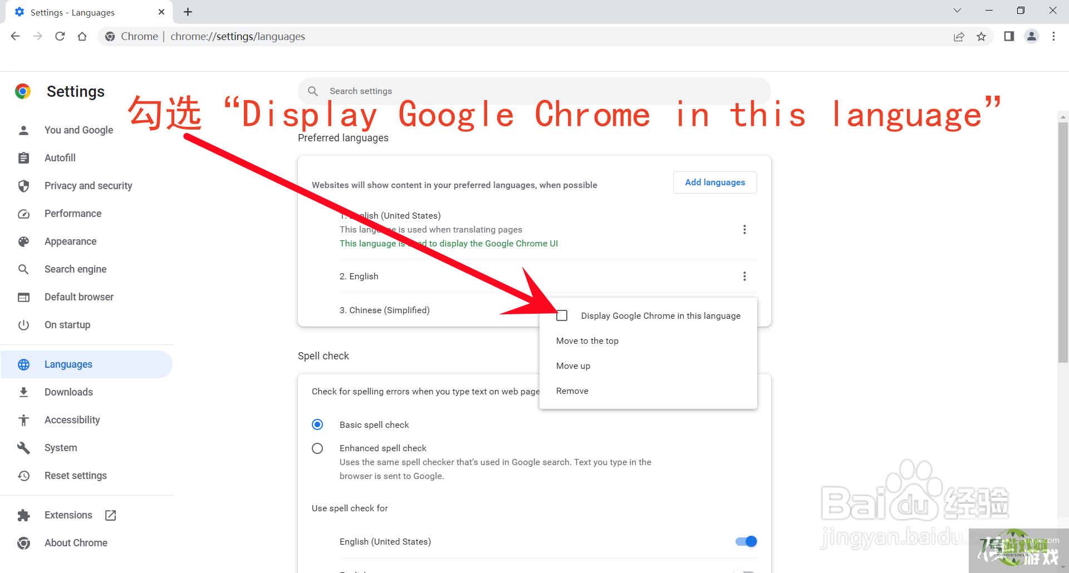Viewport: 1069px width, 573px height.
Task: Open more actions for English (United States)
Action: click(x=744, y=230)
